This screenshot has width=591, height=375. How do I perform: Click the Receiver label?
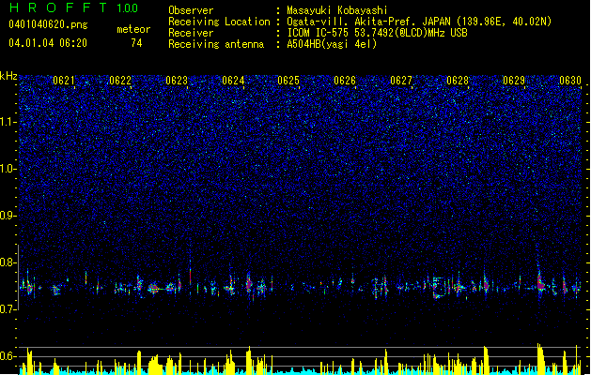[x=191, y=33]
